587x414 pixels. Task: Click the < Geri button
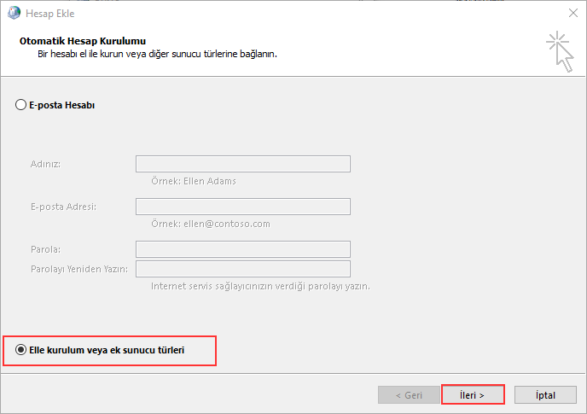409,395
